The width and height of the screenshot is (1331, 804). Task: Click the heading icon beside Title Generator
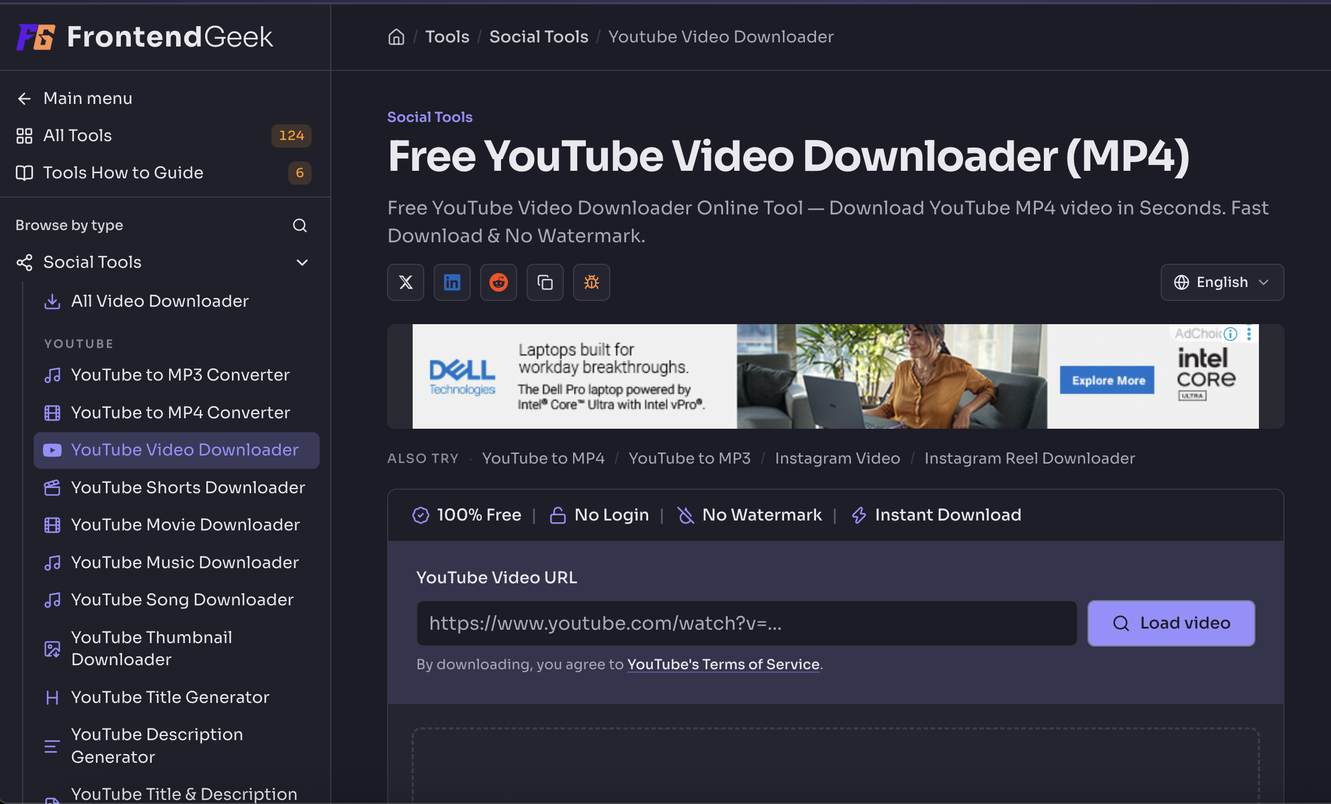[x=52, y=698]
